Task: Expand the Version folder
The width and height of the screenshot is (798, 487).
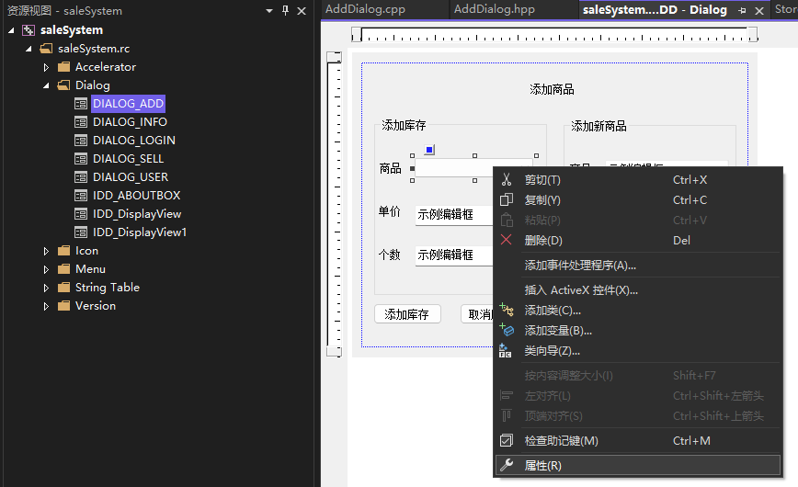Action: click(x=46, y=306)
